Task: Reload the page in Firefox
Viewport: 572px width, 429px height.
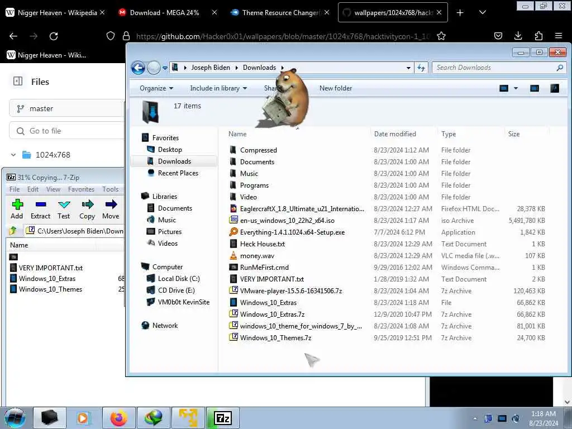Action: pos(54,36)
